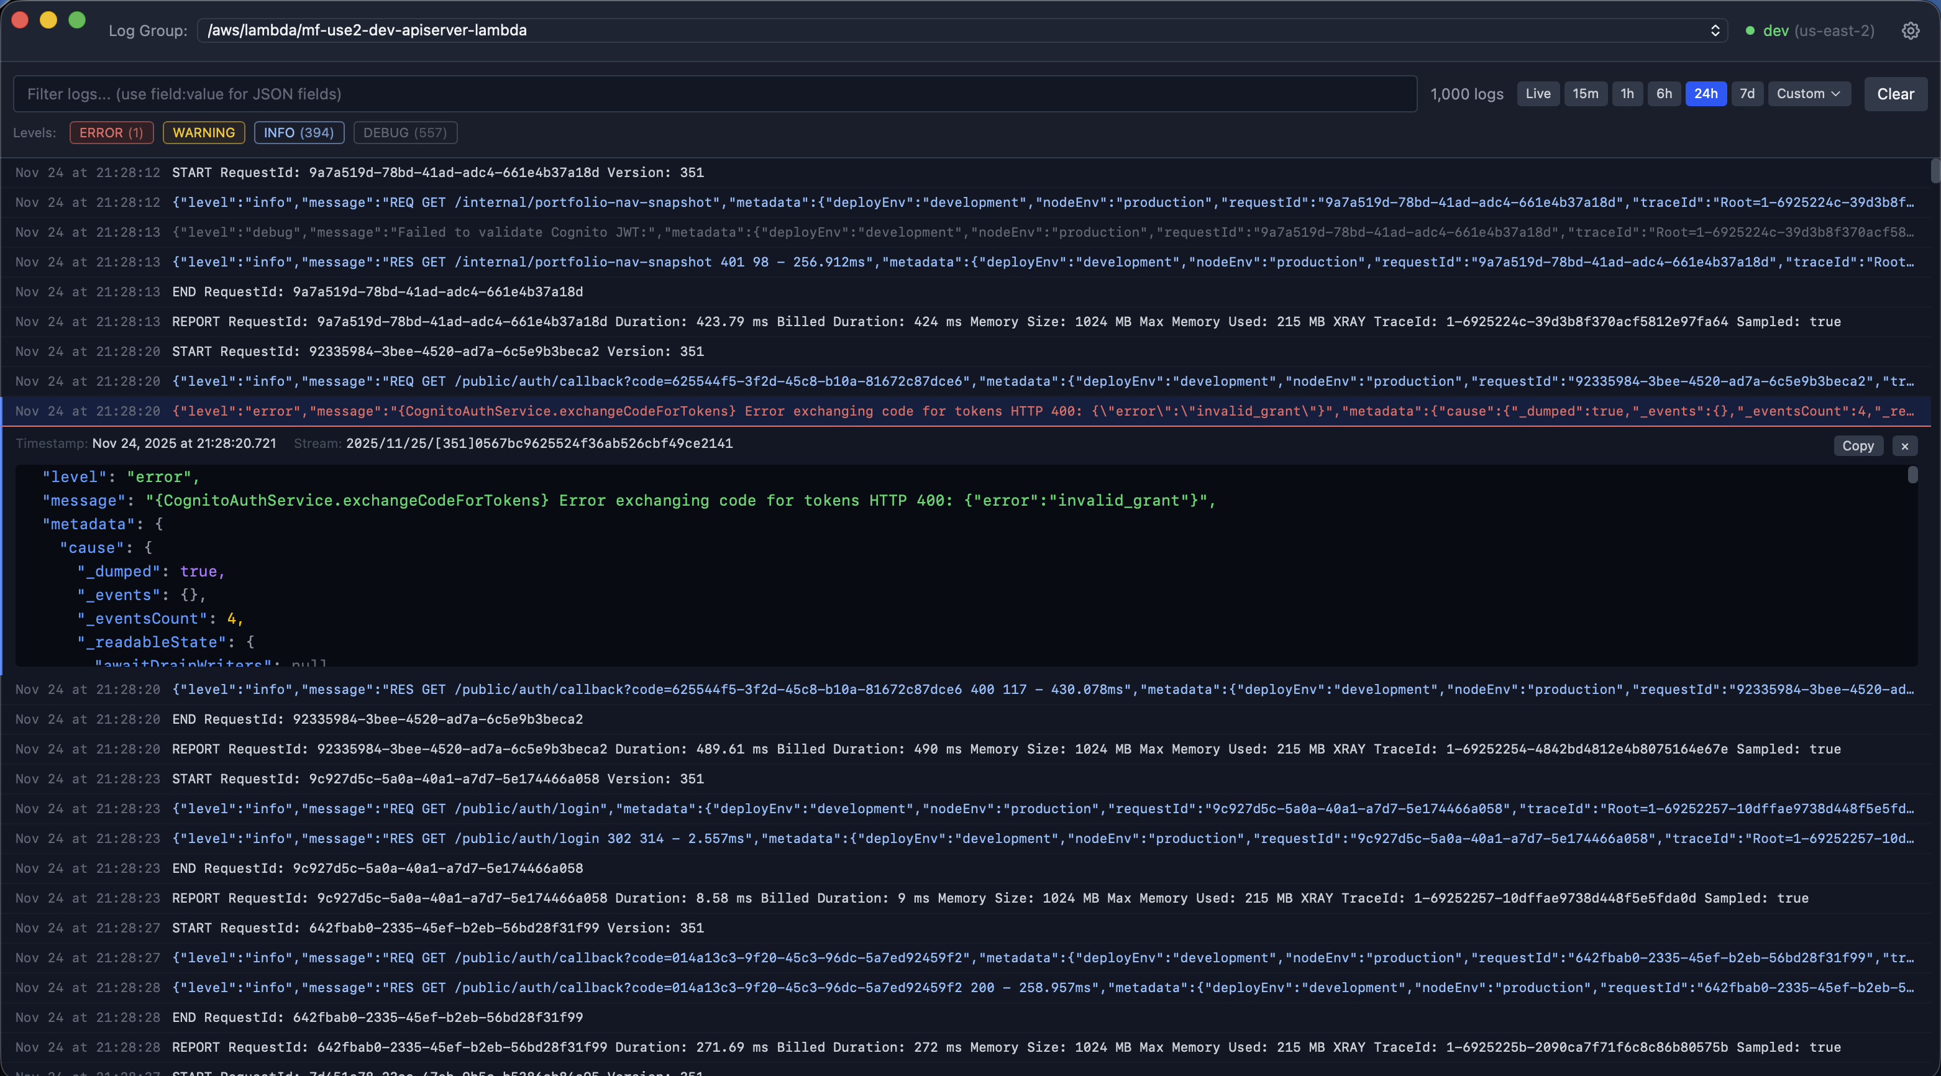This screenshot has width=1941, height=1076.
Task: Close the expanded log detail panel
Action: 1905,445
